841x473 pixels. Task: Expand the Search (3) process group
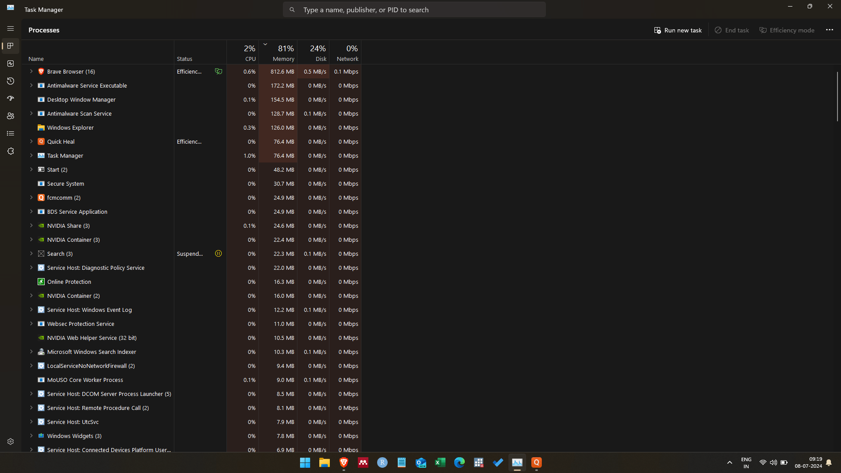pos(31,254)
